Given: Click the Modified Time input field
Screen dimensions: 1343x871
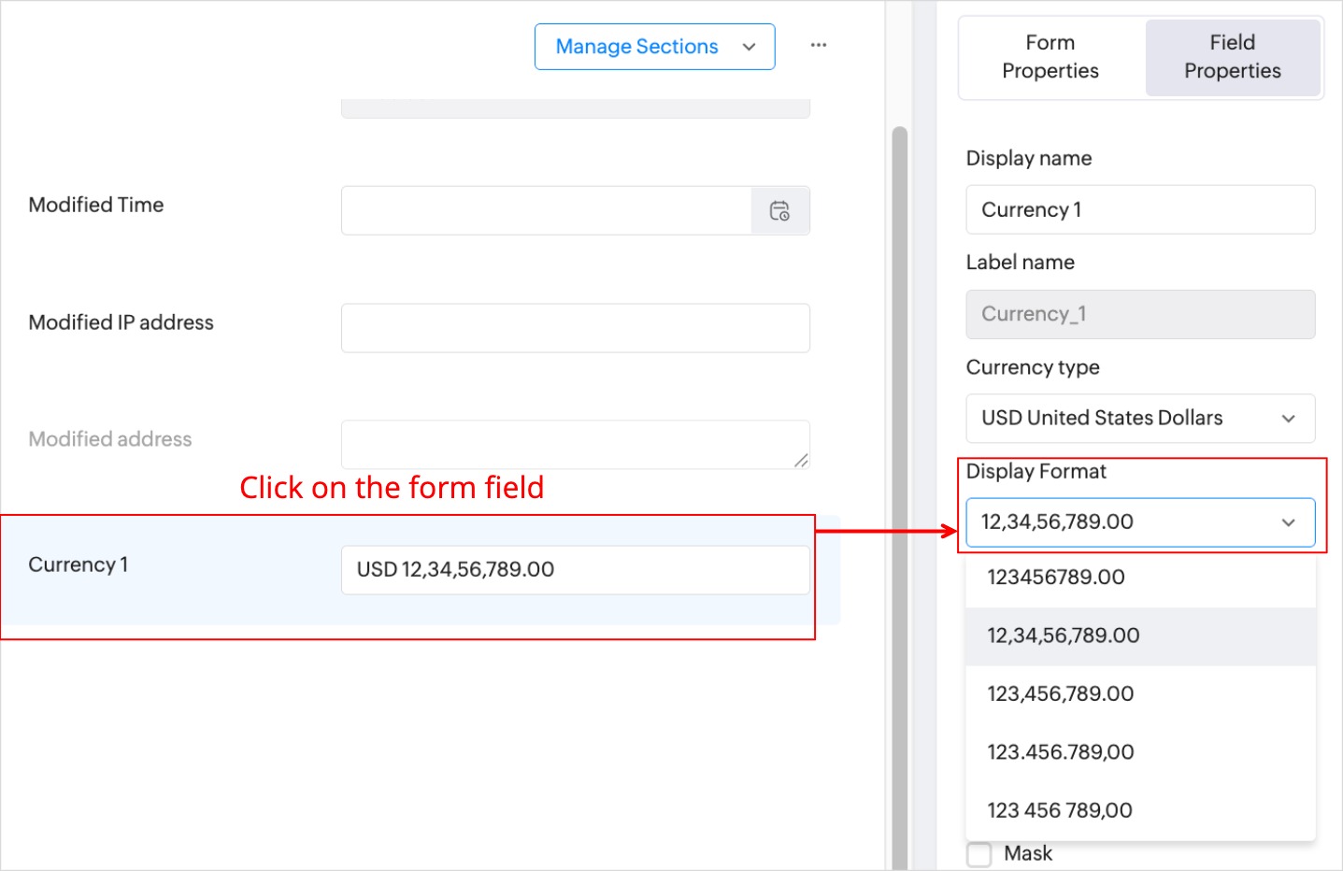Looking at the screenshot, I should coord(547,211).
